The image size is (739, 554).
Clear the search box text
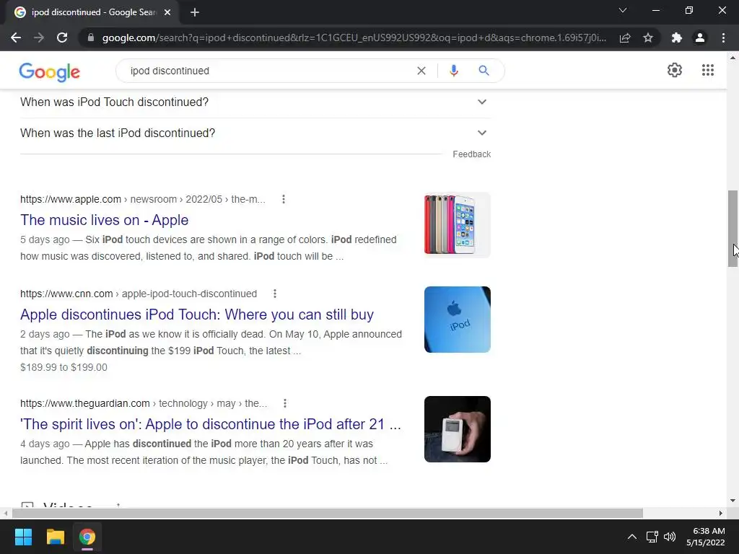(x=421, y=71)
